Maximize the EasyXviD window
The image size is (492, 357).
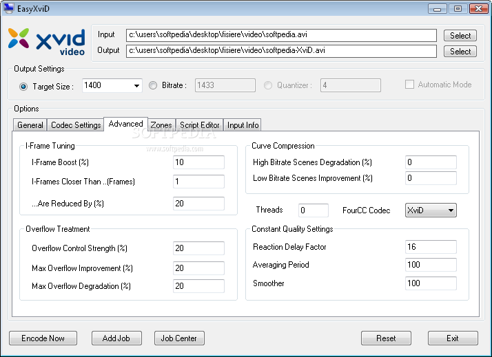point(458,8)
